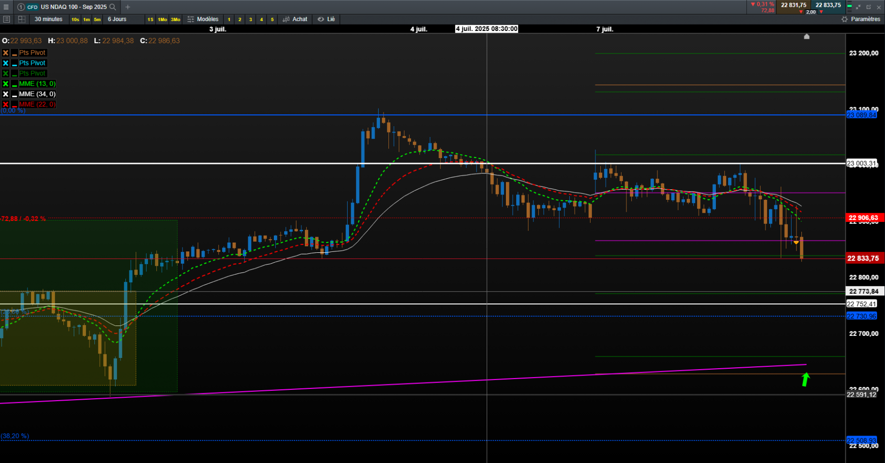Click the sell price 22 831,75 button
Image resolution: width=885 pixels, height=463 pixels.
point(794,5)
